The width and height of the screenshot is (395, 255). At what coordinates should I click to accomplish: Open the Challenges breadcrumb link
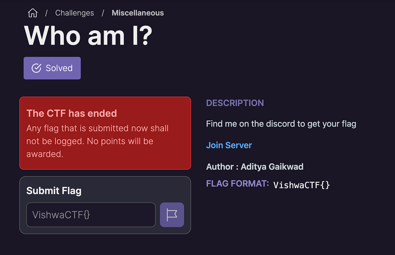[74, 13]
